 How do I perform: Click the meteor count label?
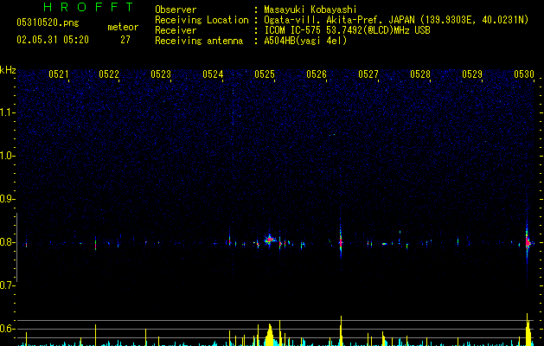click(x=123, y=27)
